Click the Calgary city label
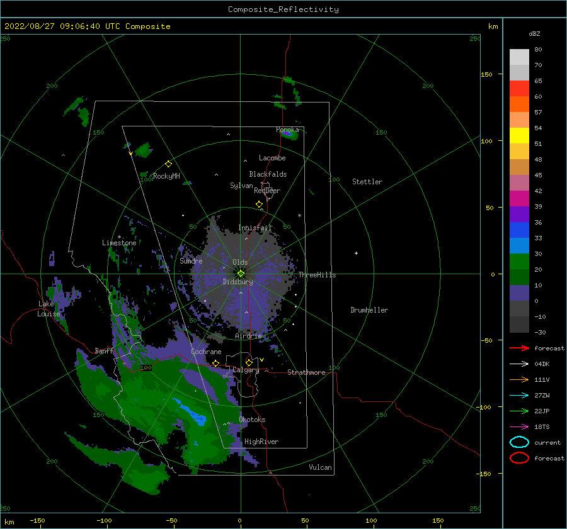This screenshot has height=529, width=567. [246, 370]
